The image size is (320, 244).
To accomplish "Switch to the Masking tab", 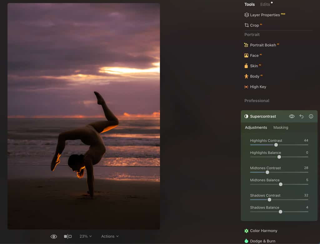I will click(x=281, y=127).
